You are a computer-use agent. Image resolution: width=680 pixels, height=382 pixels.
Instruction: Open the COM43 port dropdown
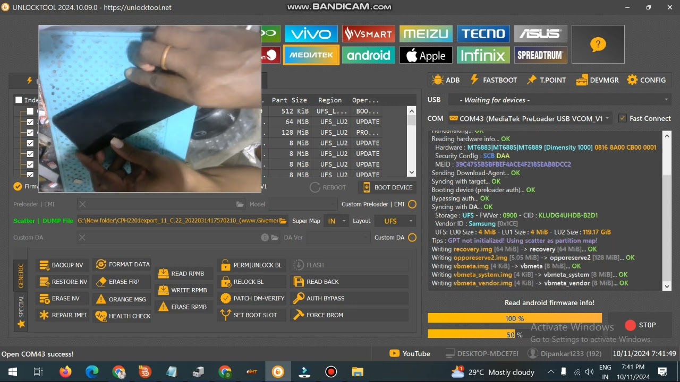(x=530, y=118)
